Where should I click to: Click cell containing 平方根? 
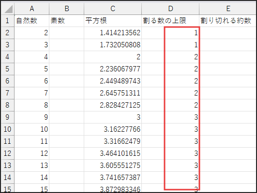coord(113,21)
